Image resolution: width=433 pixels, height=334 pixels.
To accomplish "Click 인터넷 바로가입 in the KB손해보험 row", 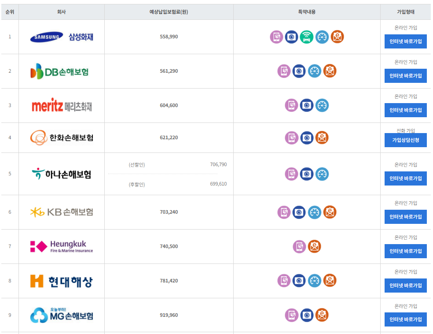I will coord(406,217).
